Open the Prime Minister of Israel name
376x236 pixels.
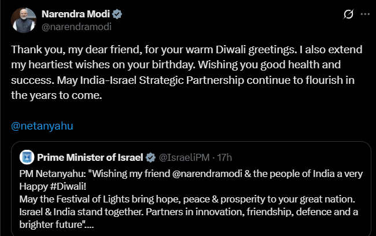[x=90, y=157]
